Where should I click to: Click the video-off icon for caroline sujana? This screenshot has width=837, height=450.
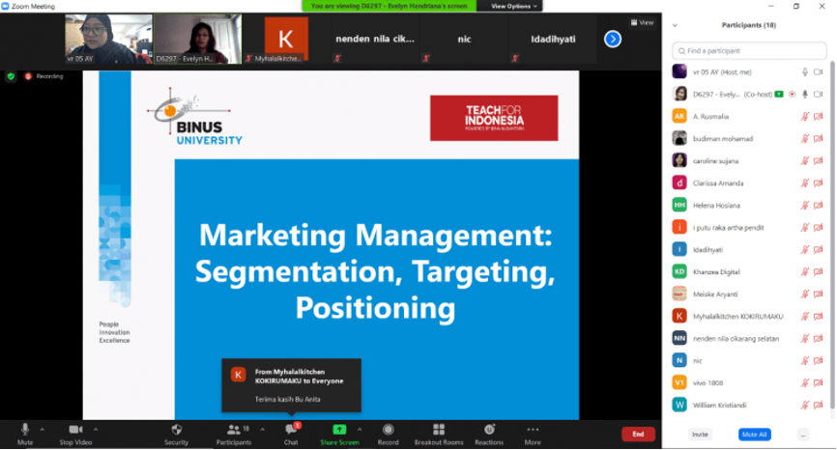818,160
